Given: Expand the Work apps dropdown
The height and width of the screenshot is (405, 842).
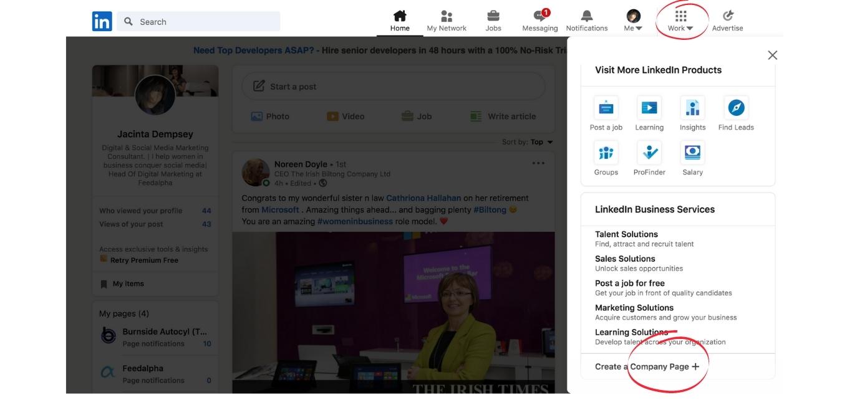Looking at the screenshot, I should (680, 21).
